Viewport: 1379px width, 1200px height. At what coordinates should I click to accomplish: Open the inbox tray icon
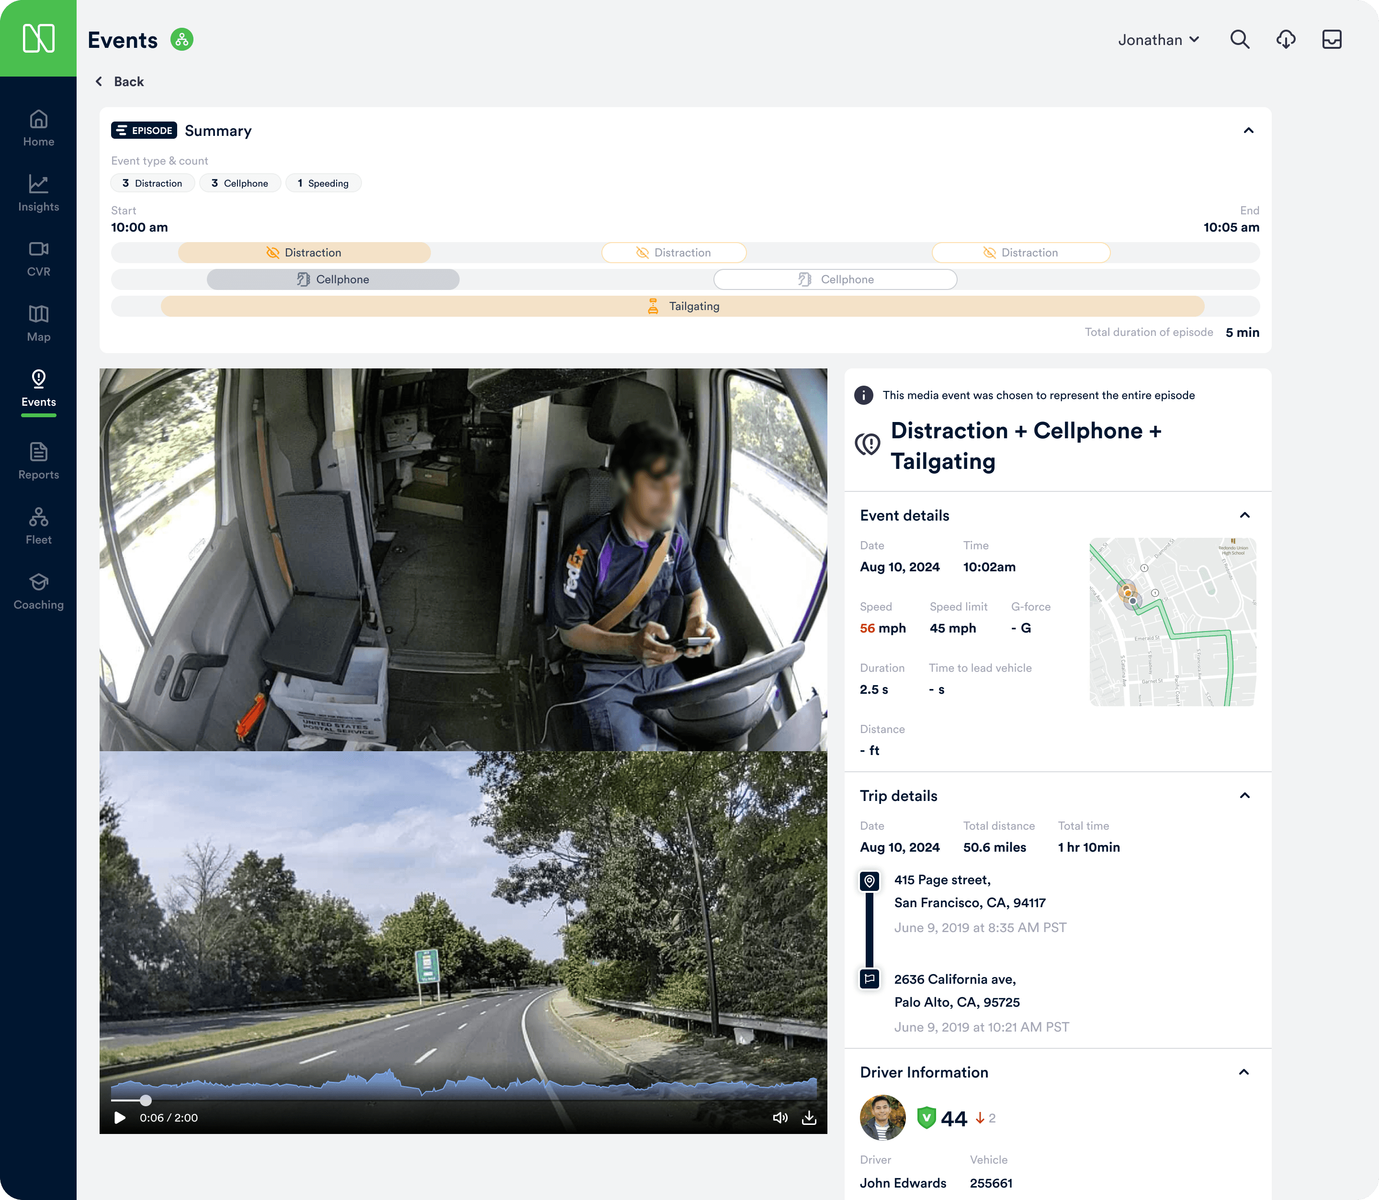[1332, 40]
